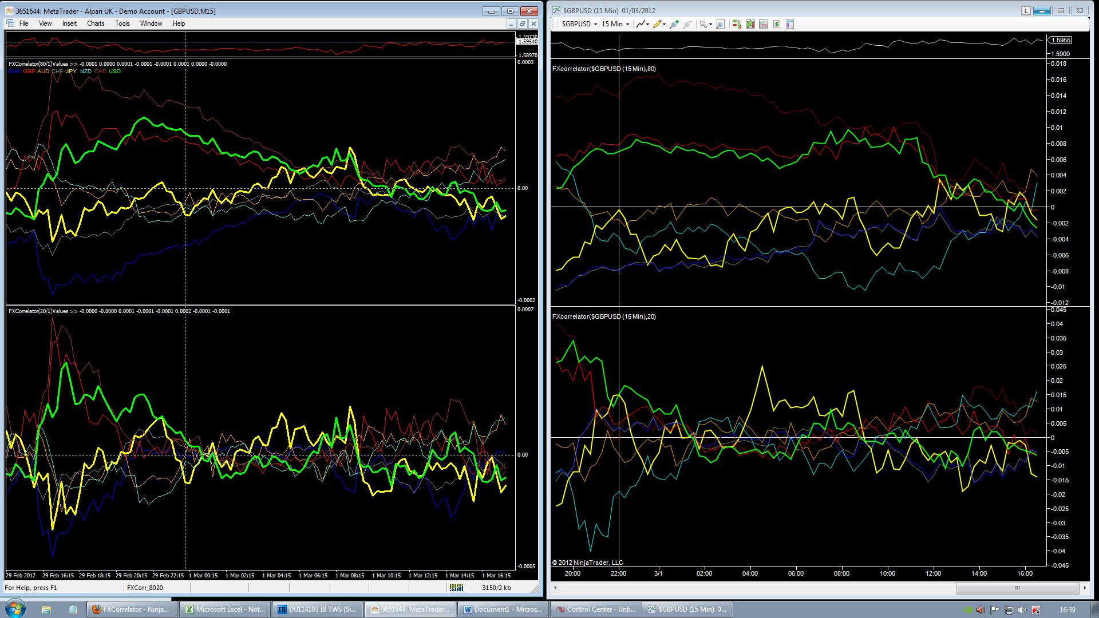This screenshot has height=618, width=1099.
Task: Click the left arrow of NinjaTrader scrollbar
Action: pyautogui.click(x=554, y=588)
